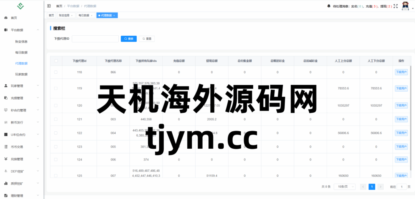Close the 每日数据 tab
The height and width of the screenshot is (199, 415).
point(92,15)
